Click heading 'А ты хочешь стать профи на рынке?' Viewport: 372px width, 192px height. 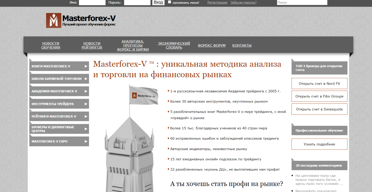click(x=227, y=184)
